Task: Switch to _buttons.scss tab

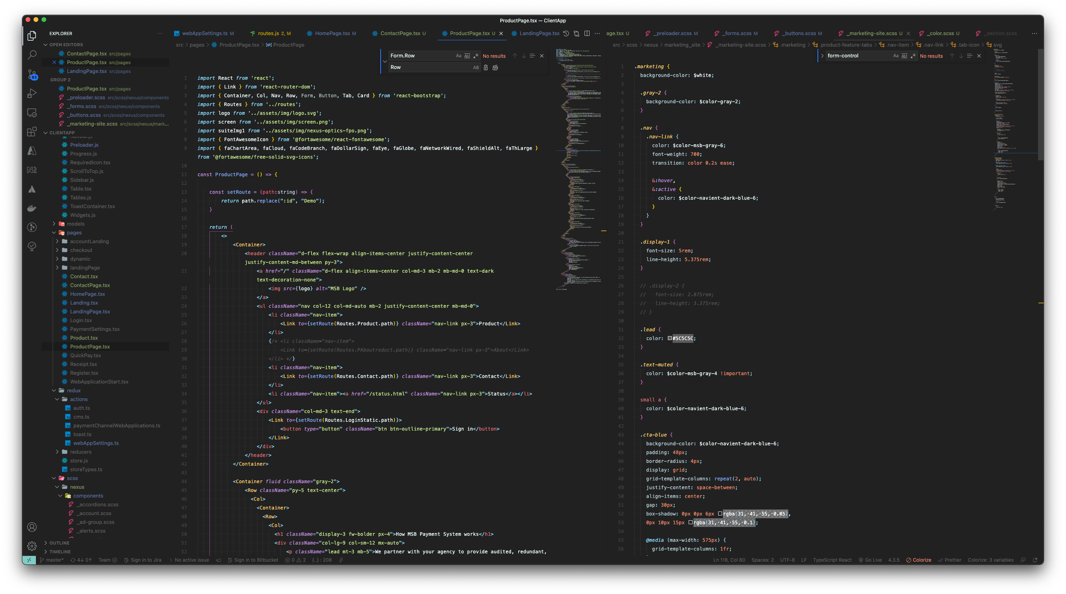Action: (799, 33)
